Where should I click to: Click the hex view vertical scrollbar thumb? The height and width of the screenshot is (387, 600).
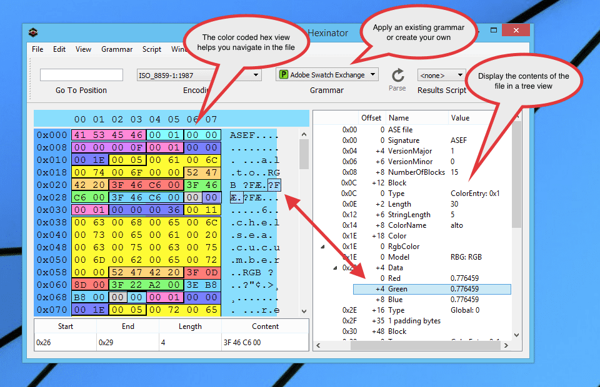(x=304, y=154)
